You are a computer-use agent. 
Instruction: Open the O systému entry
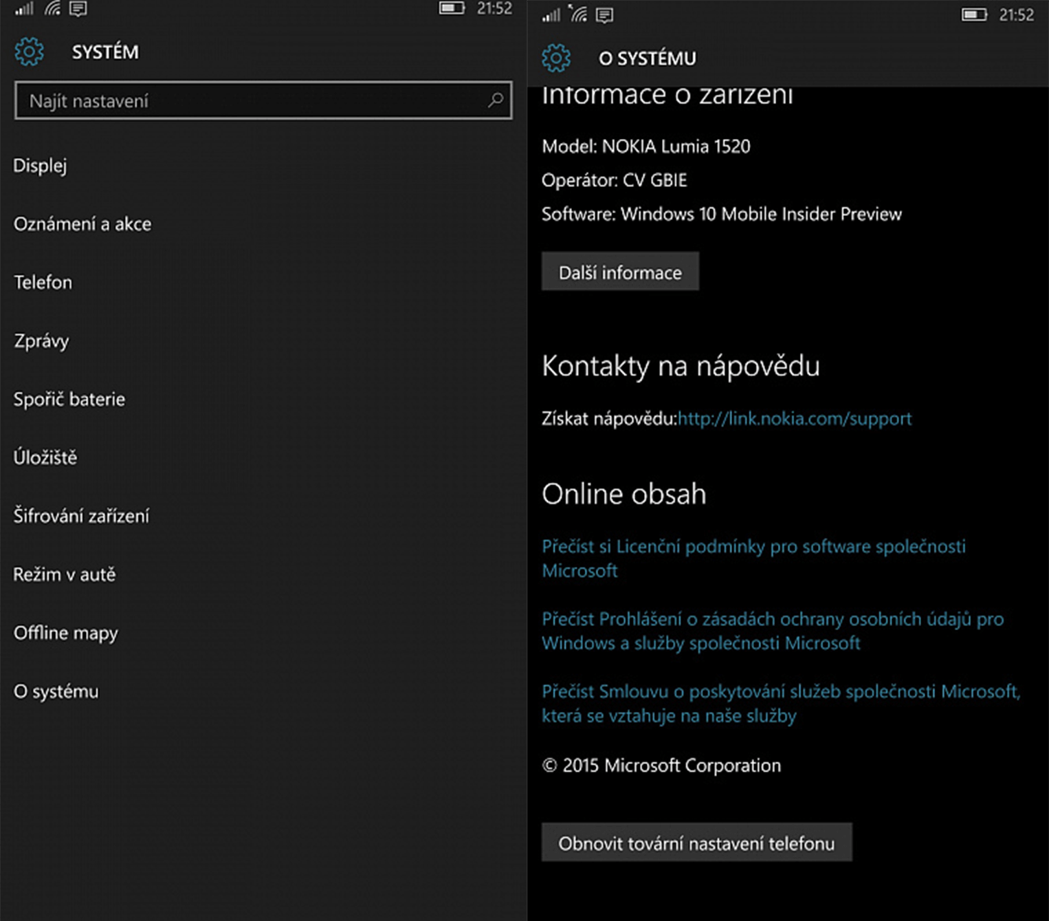(56, 692)
